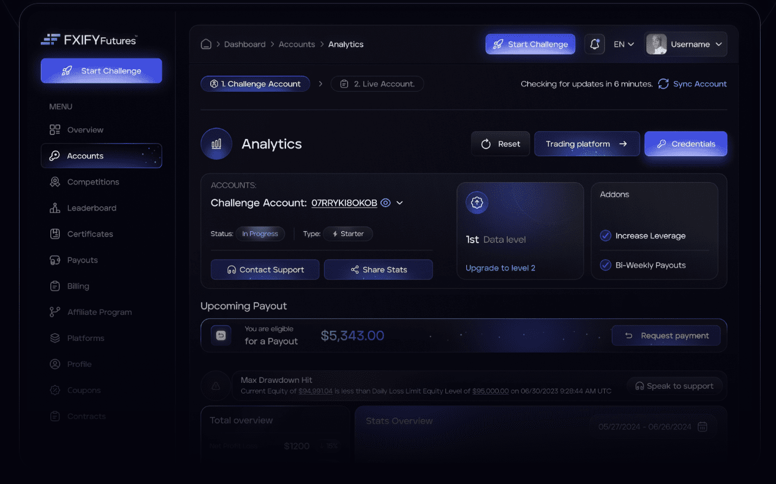Click the Data level upgrade badge icon
This screenshot has height=484, width=776.
point(477,202)
